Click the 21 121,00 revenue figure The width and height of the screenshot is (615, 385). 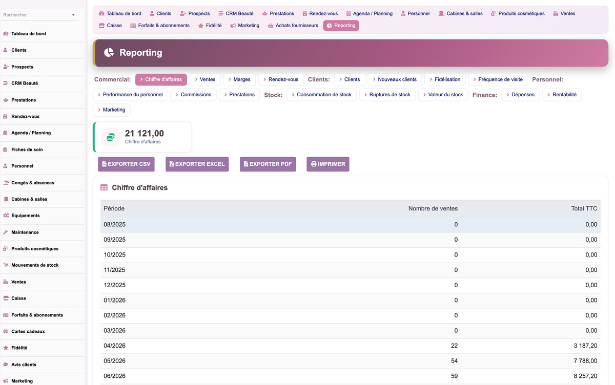click(145, 134)
